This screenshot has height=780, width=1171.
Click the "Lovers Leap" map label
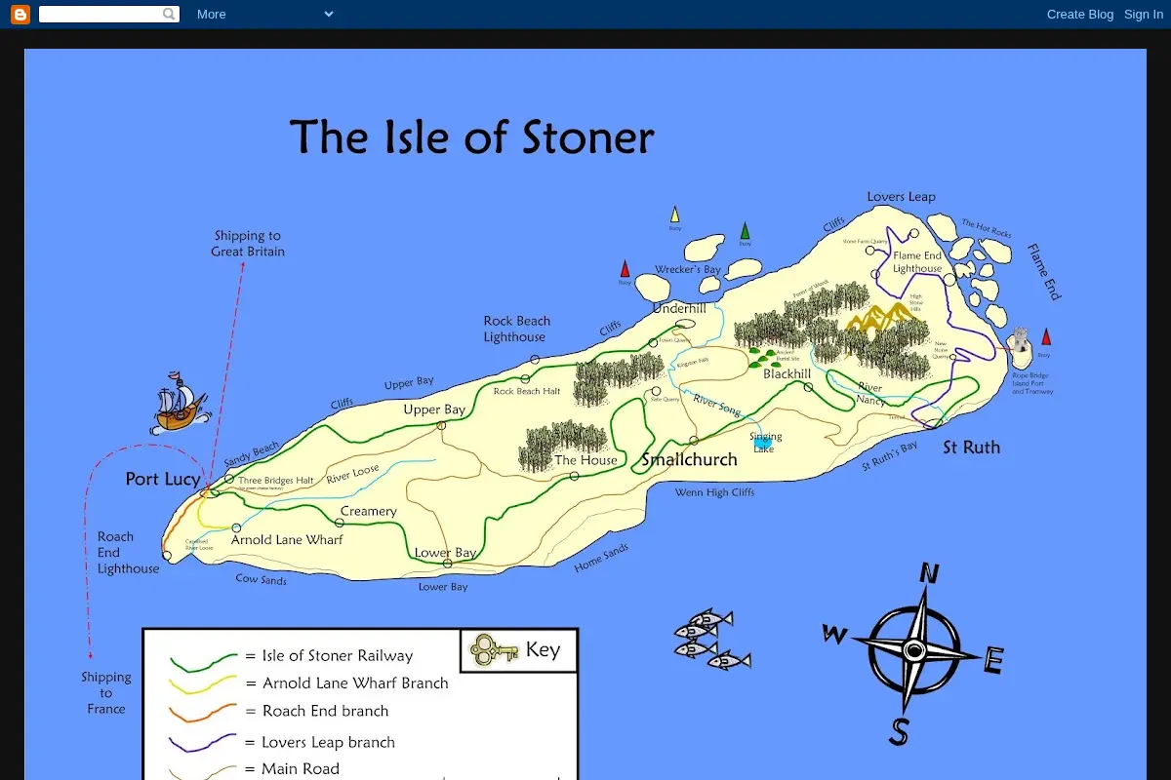pos(901,197)
